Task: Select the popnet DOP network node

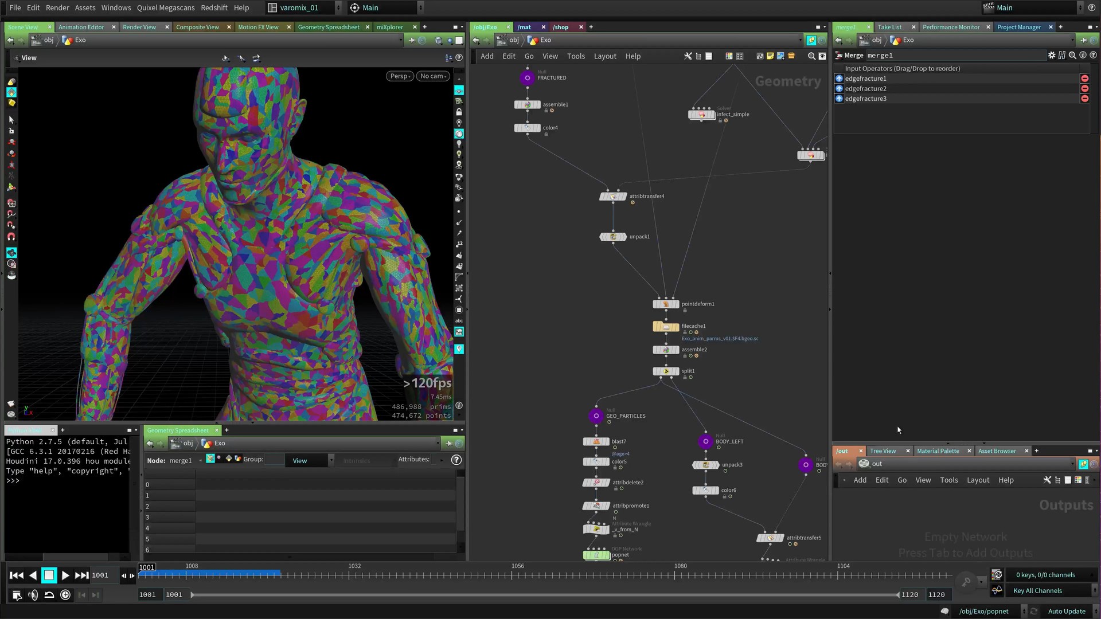Action: pyautogui.click(x=596, y=554)
